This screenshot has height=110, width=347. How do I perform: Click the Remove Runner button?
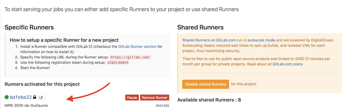point(154,98)
